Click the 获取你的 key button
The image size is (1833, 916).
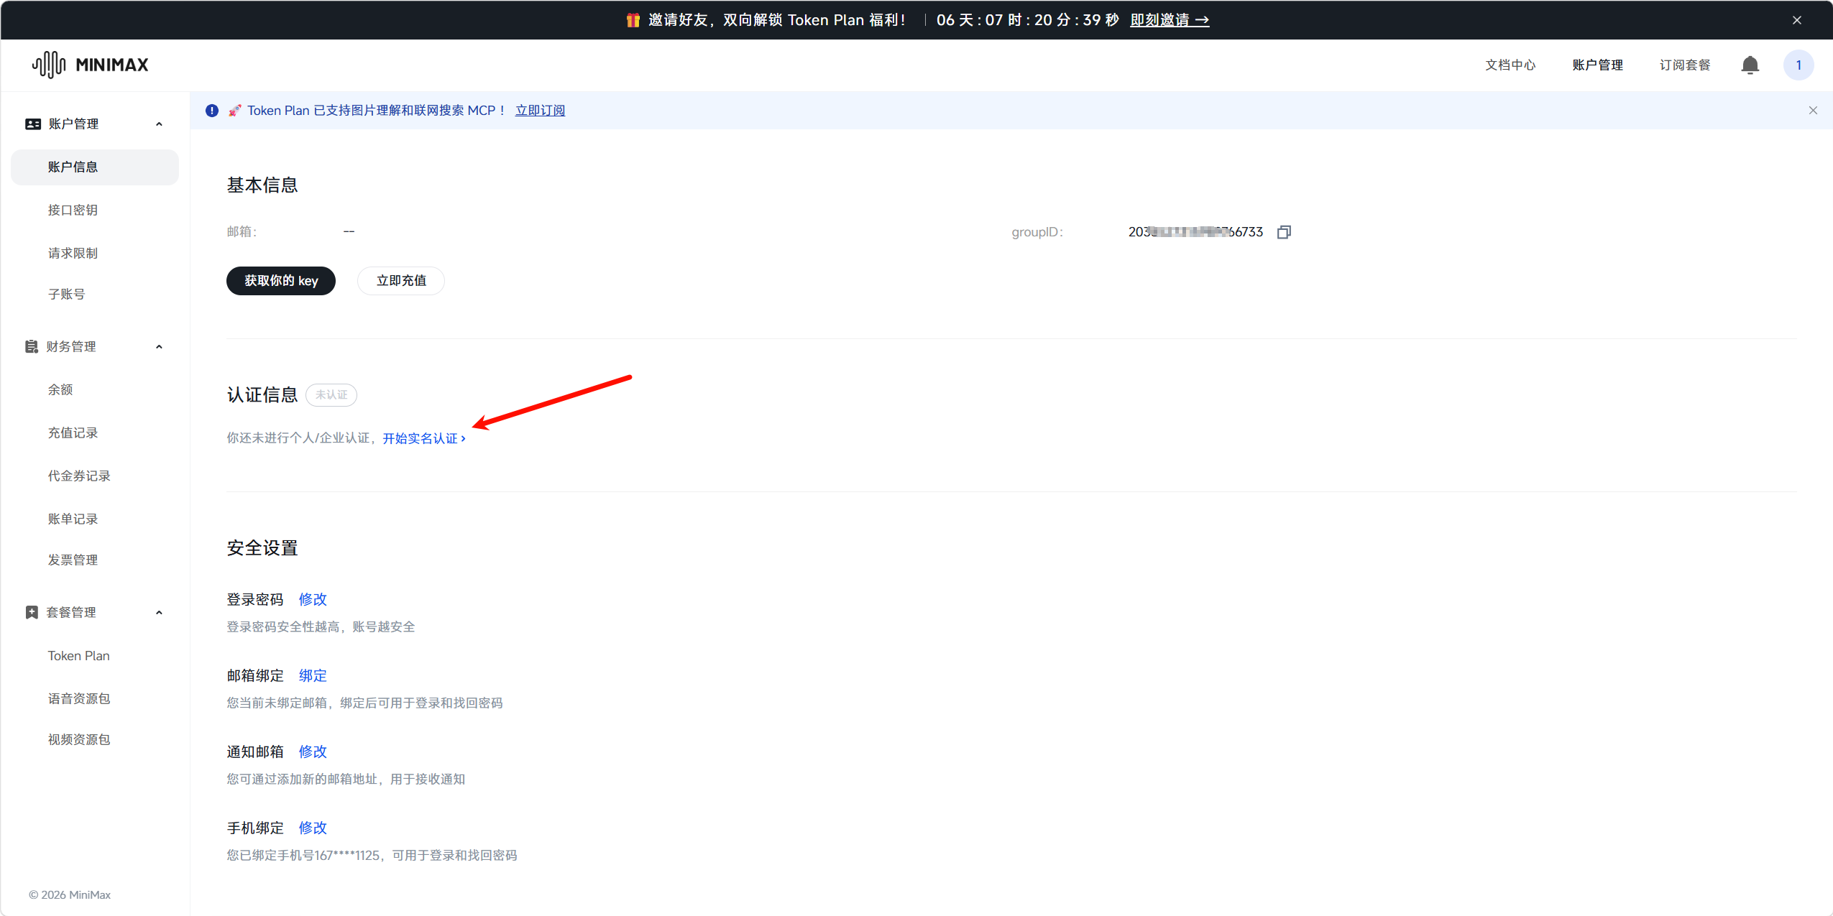tap(281, 281)
